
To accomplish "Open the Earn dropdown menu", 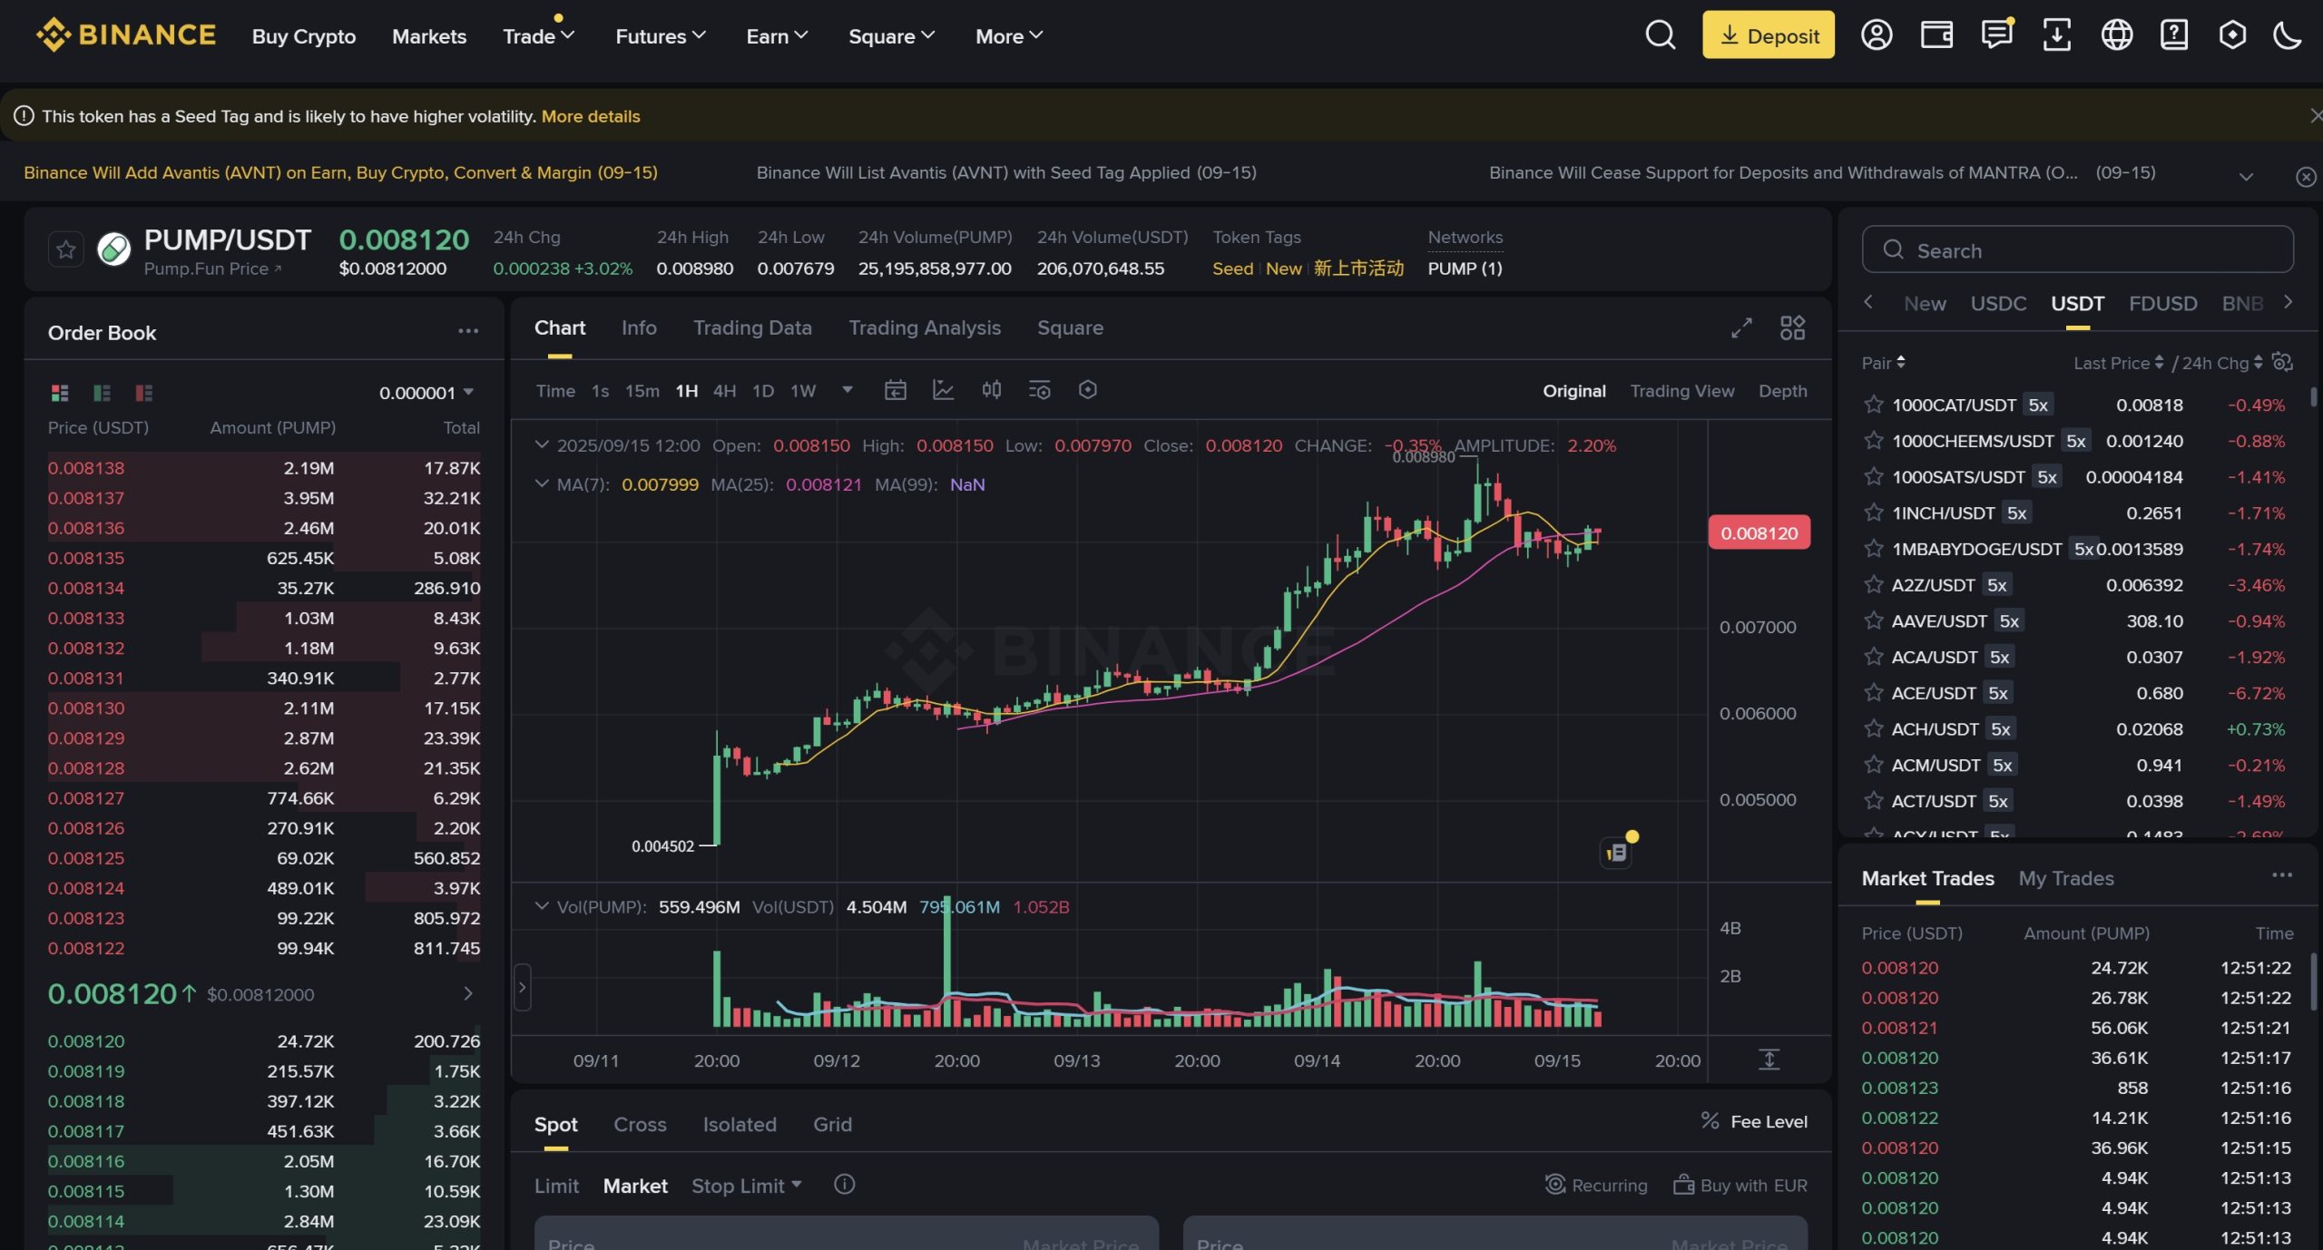I will (777, 36).
